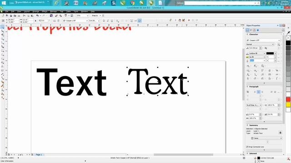Select the Crop tool in toolbox
Viewport: 291px width, 163px height.
[x=2, y=35]
